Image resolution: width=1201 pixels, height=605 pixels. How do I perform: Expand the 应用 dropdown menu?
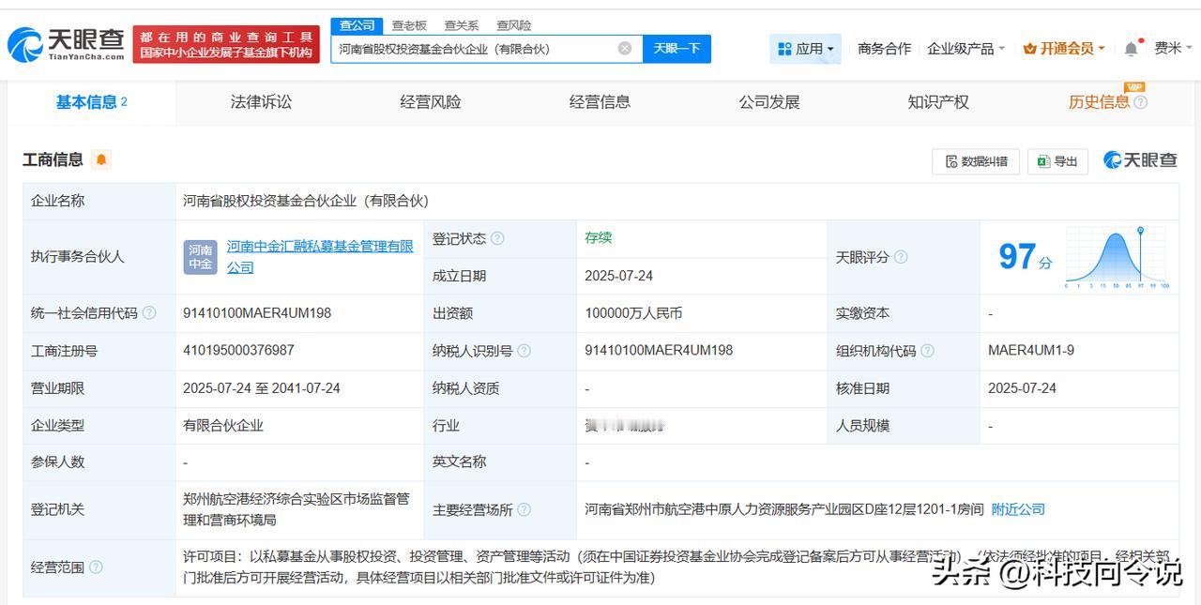tap(806, 49)
